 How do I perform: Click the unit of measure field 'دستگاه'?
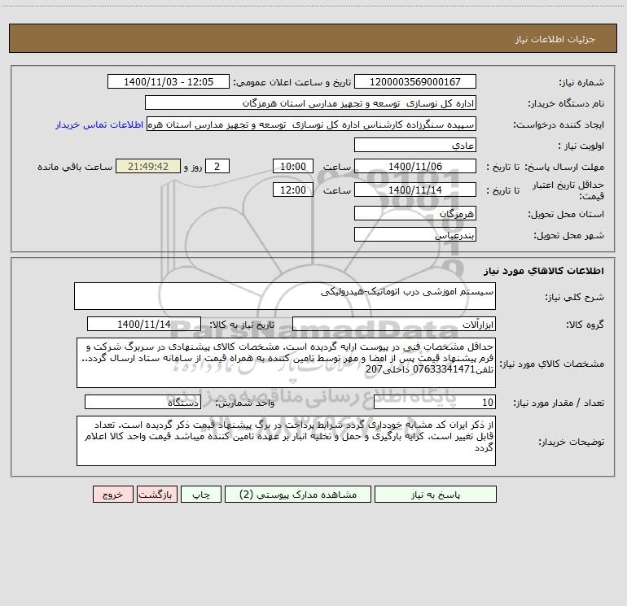[142, 402]
